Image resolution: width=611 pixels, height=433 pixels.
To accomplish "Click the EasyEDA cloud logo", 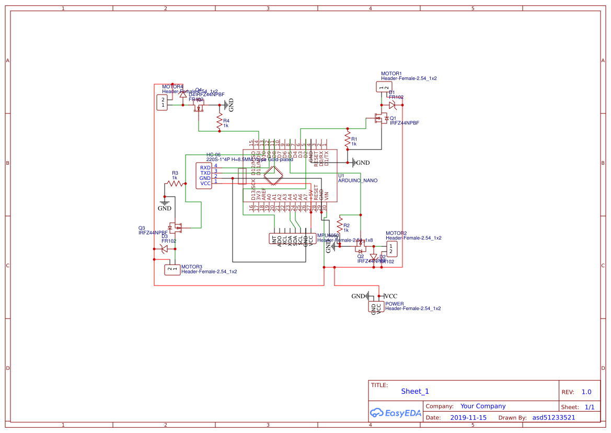I will point(395,413).
